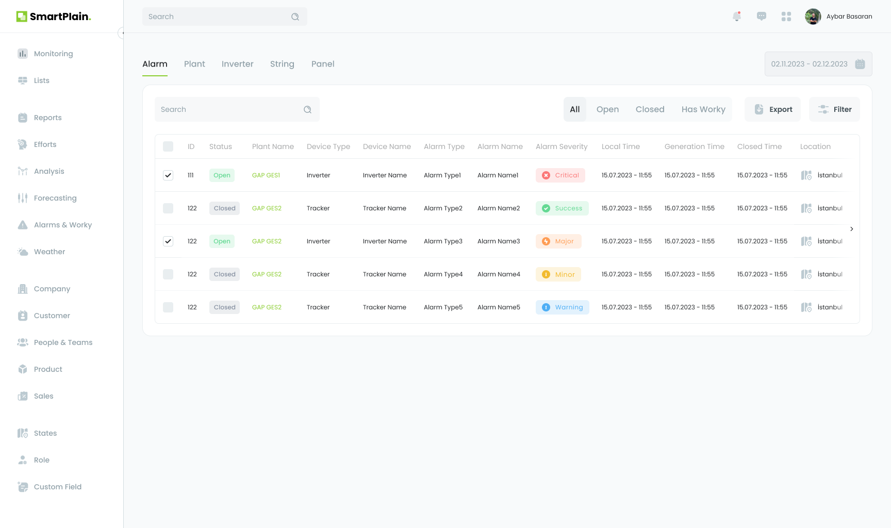Open the apps grid icon
Screen dimensions: 891x528
[x=786, y=16]
